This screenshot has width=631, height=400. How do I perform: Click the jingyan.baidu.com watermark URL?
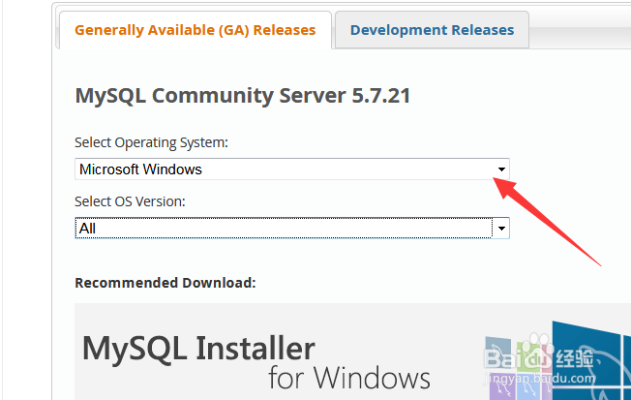(x=540, y=379)
